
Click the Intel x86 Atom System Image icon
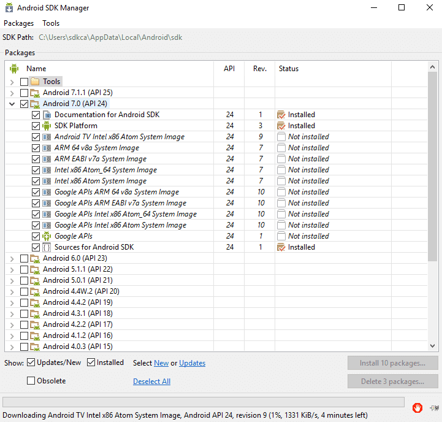47,181
